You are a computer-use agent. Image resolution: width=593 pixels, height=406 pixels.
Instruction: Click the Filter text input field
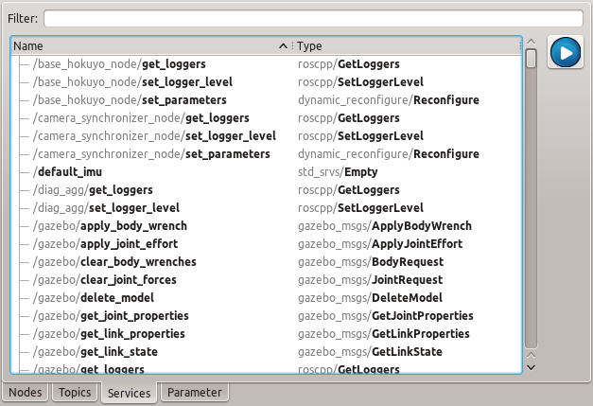tap(312, 18)
